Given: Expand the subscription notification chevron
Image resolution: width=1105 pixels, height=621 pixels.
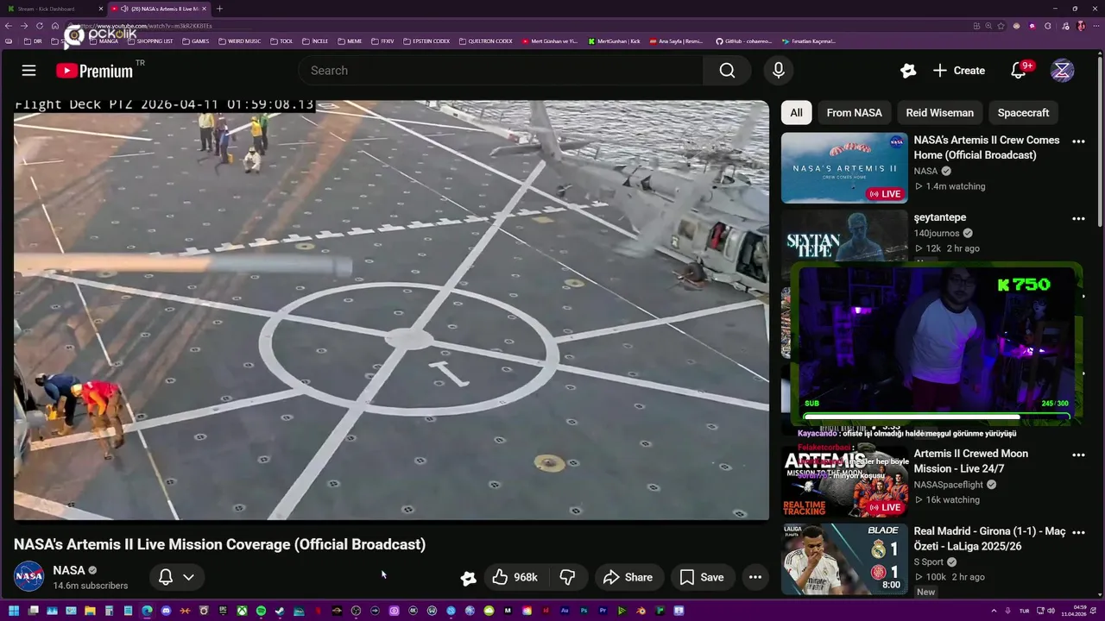Looking at the screenshot, I should pyautogui.click(x=188, y=577).
